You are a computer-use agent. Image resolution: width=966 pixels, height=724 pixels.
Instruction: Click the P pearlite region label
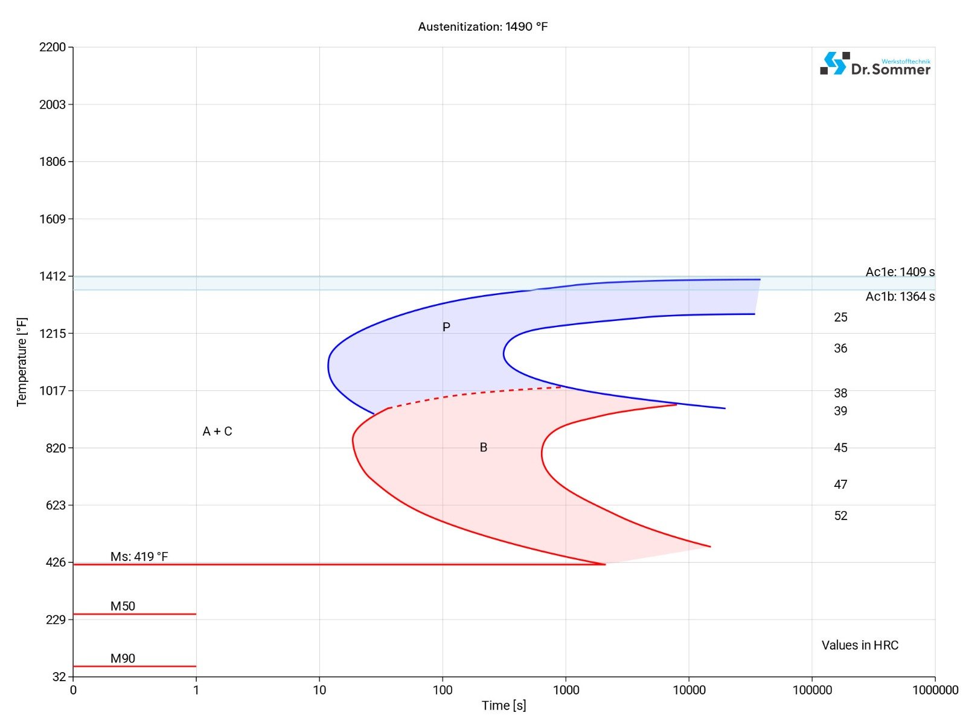pyautogui.click(x=446, y=327)
